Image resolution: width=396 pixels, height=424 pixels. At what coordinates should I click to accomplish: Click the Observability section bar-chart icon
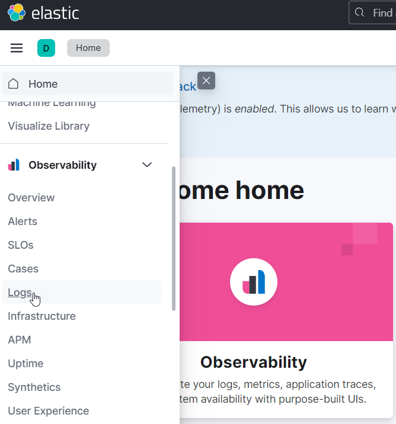(14, 165)
